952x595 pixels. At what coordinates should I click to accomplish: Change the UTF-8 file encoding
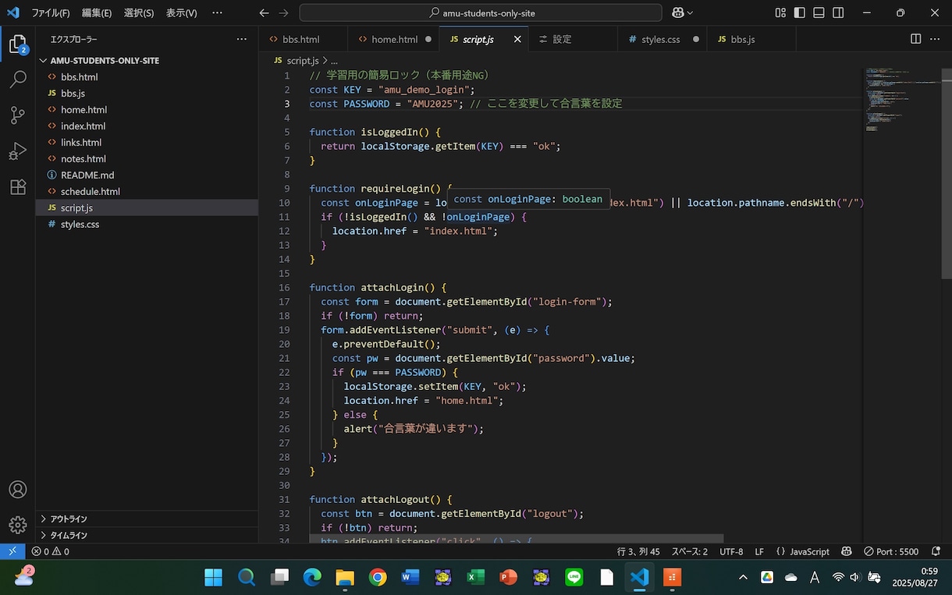[731, 551]
